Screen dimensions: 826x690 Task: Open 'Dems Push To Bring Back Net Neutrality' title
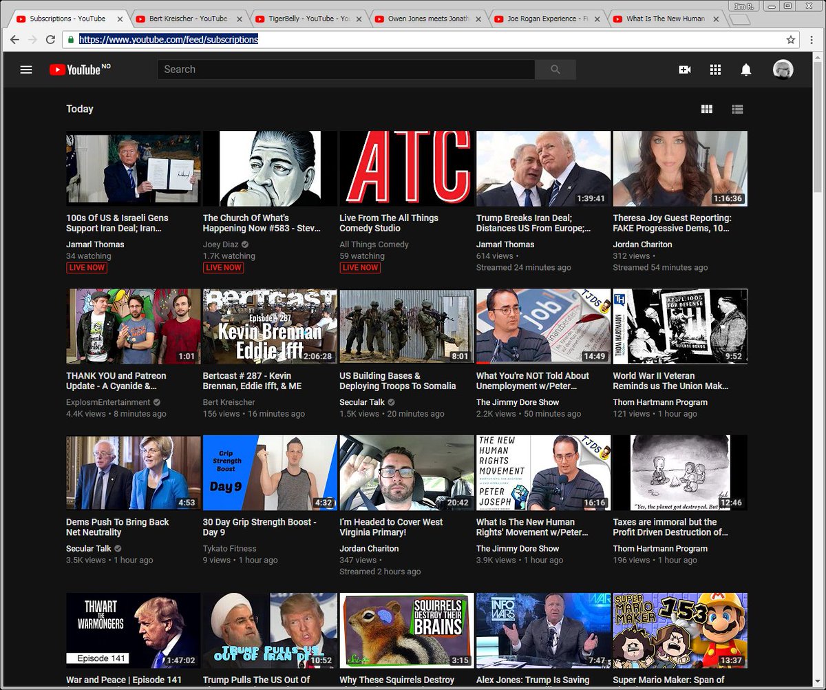(x=117, y=527)
